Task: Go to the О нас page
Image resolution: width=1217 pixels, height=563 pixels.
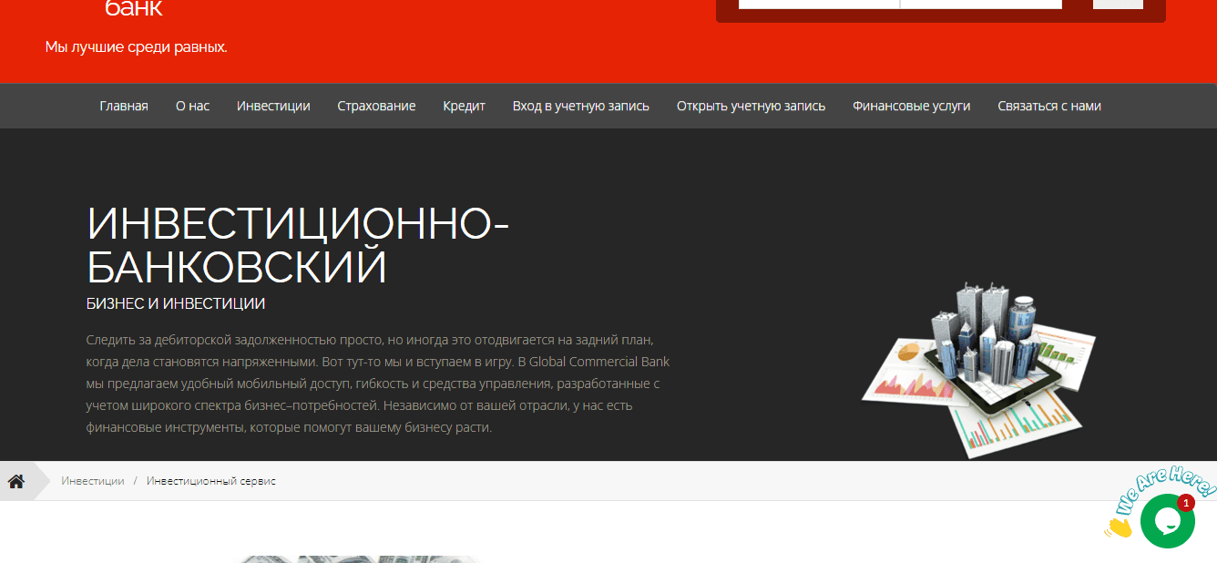Action: [192, 106]
